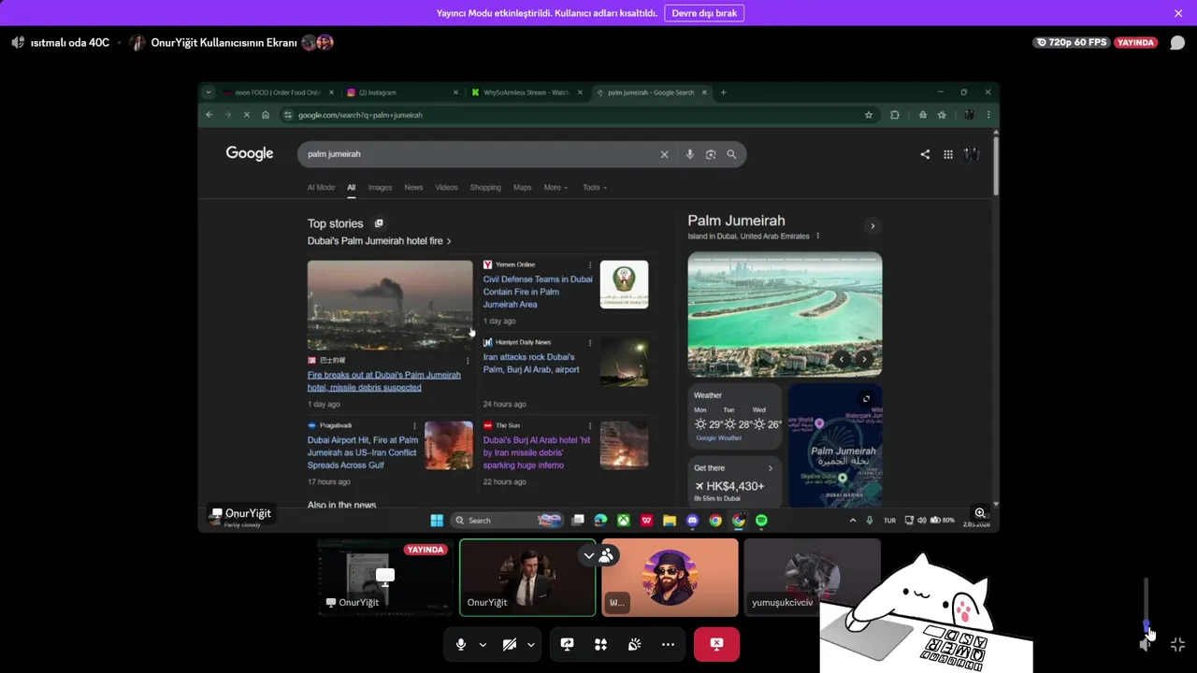Click the Chrome address bar
The image size is (1197, 673).
(x=580, y=115)
